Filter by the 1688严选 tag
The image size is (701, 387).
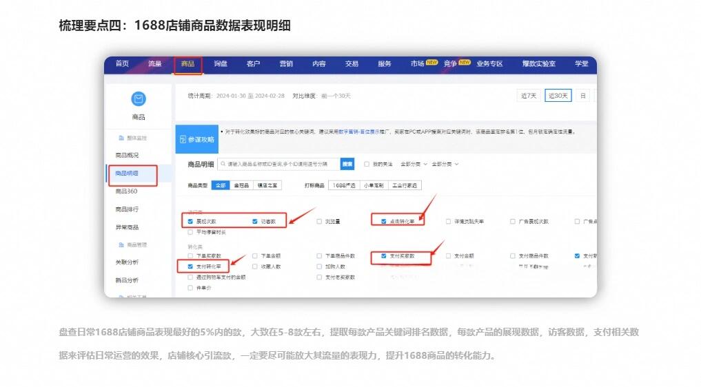(x=344, y=185)
